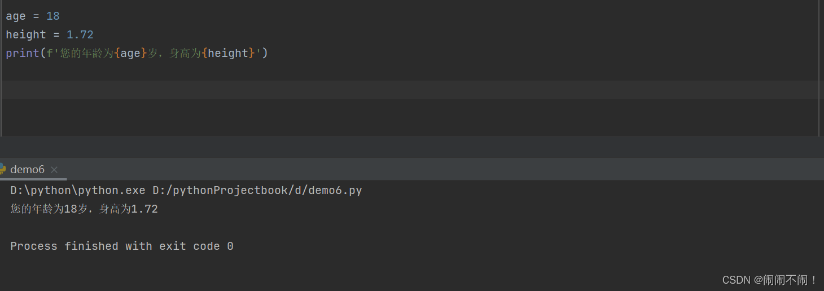Screen dimensions: 824x291
Task: Click the value 1.72 in the editor
Action: pos(80,34)
